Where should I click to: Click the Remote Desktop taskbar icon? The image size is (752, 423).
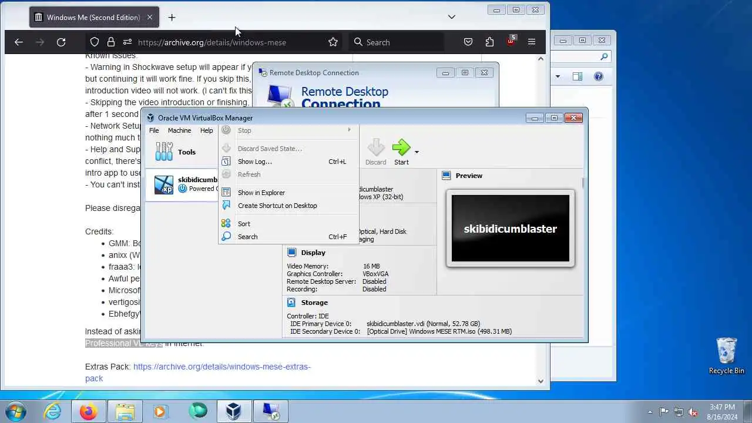coord(271,411)
